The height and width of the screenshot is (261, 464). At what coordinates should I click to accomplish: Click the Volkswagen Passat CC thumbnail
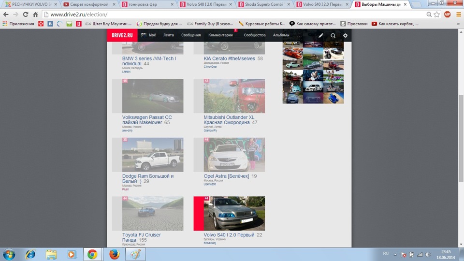click(153, 96)
